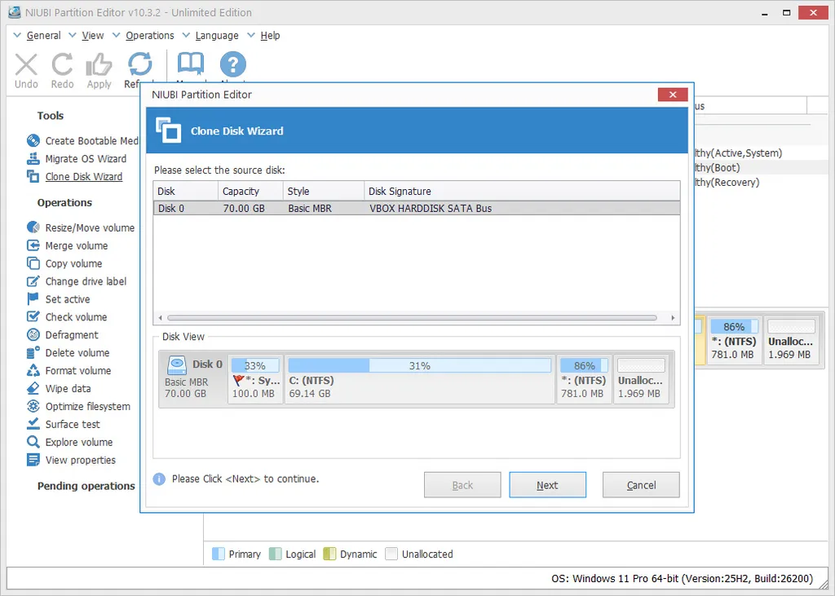
Task: Select C: (NTFS) 69.14 GB partition
Action: 420,379
